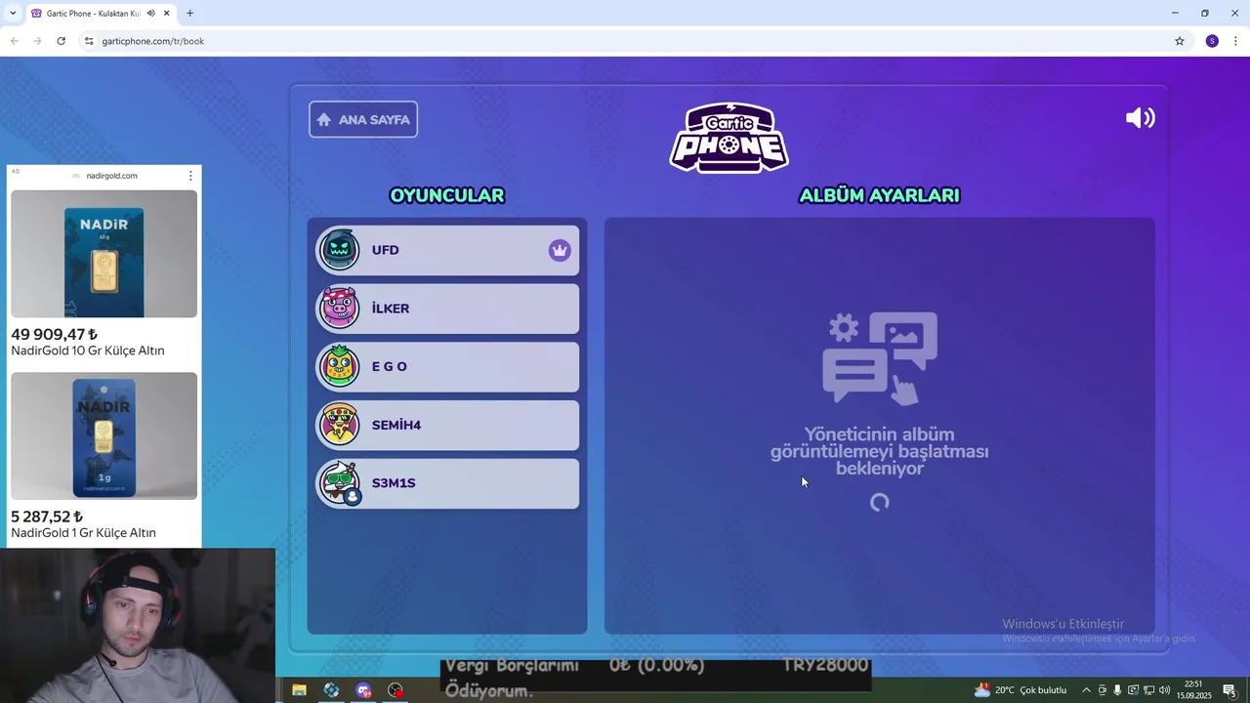Click the user badge on S3M1S avatar
Image resolution: width=1250 pixels, height=703 pixels.
coord(353,496)
